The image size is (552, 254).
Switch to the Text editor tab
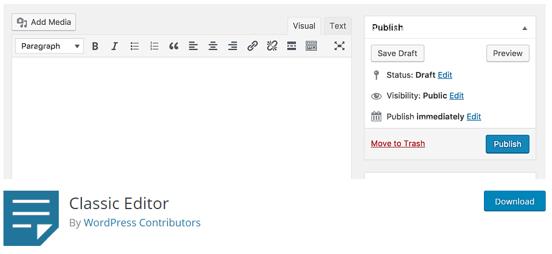click(338, 26)
